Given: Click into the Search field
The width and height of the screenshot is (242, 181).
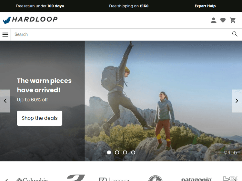Looking at the screenshot, I should click(x=119, y=34).
